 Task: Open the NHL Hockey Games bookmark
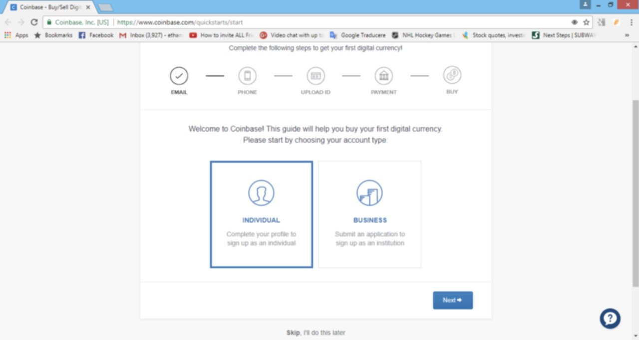[x=423, y=35]
